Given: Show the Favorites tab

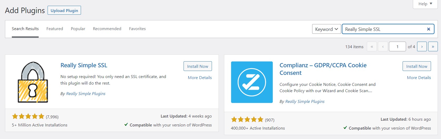Looking at the screenshot, I should point(137,29).
